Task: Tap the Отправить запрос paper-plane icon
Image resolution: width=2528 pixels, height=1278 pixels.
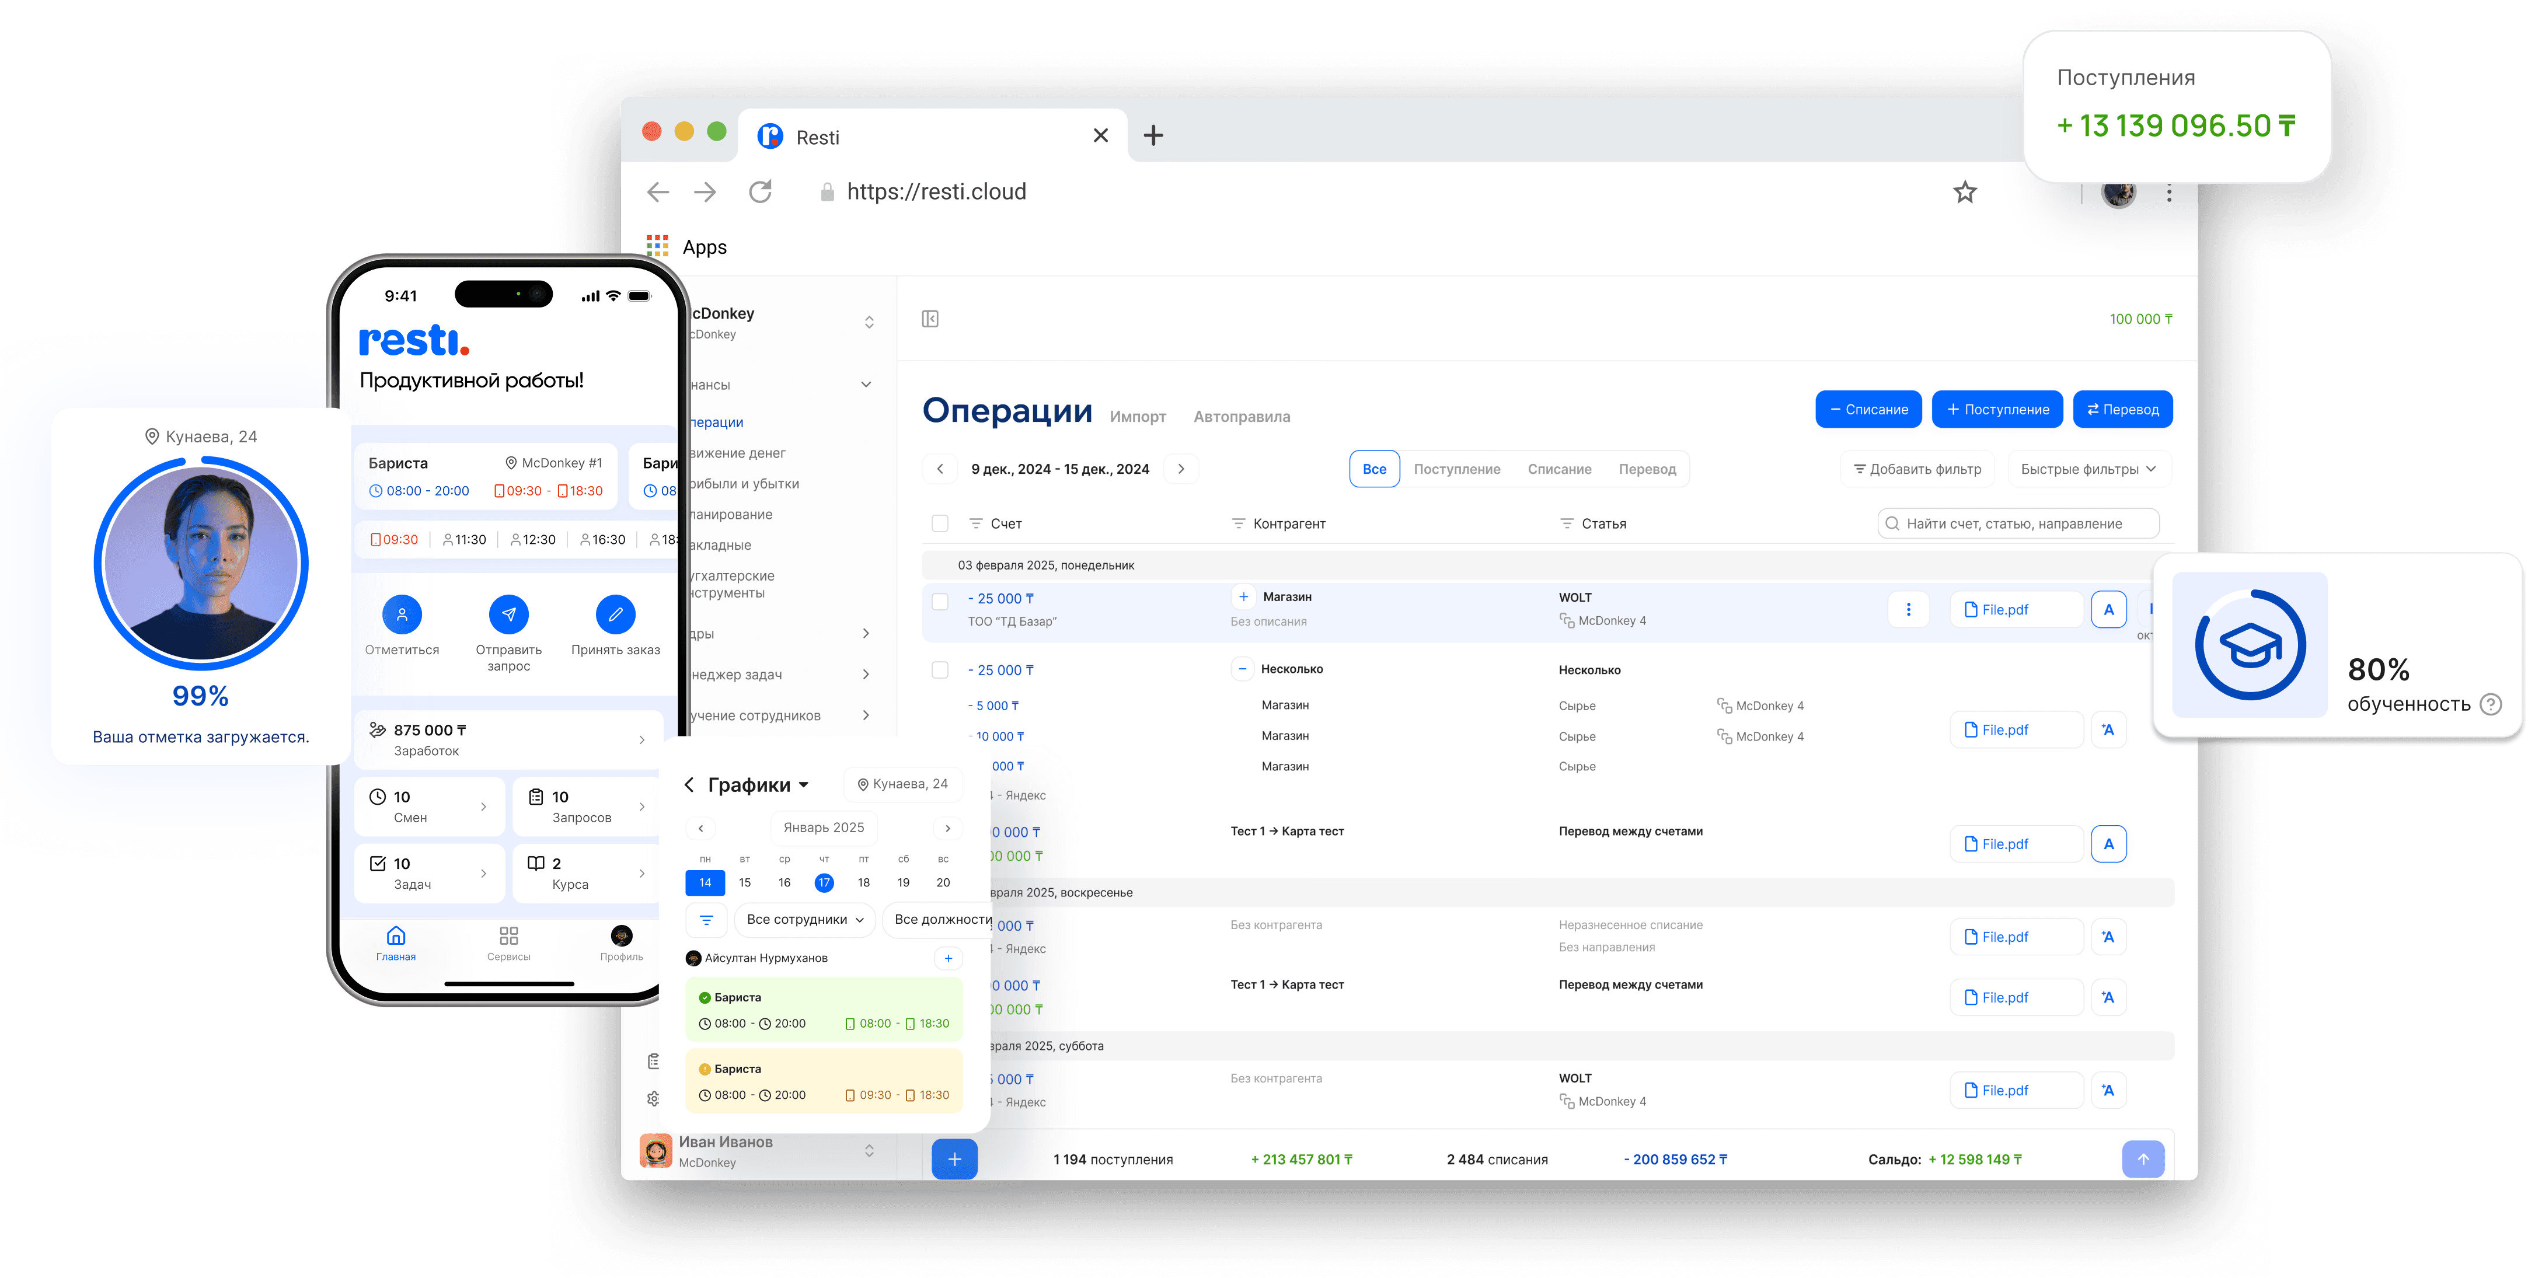Action: coord(508,614)
